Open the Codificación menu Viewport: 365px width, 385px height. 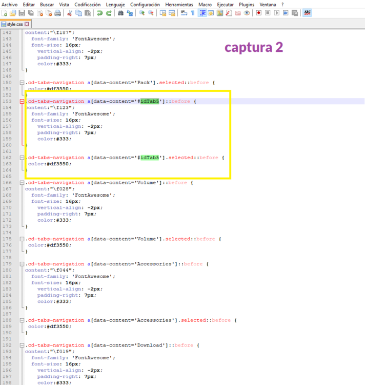pos(87,4)
